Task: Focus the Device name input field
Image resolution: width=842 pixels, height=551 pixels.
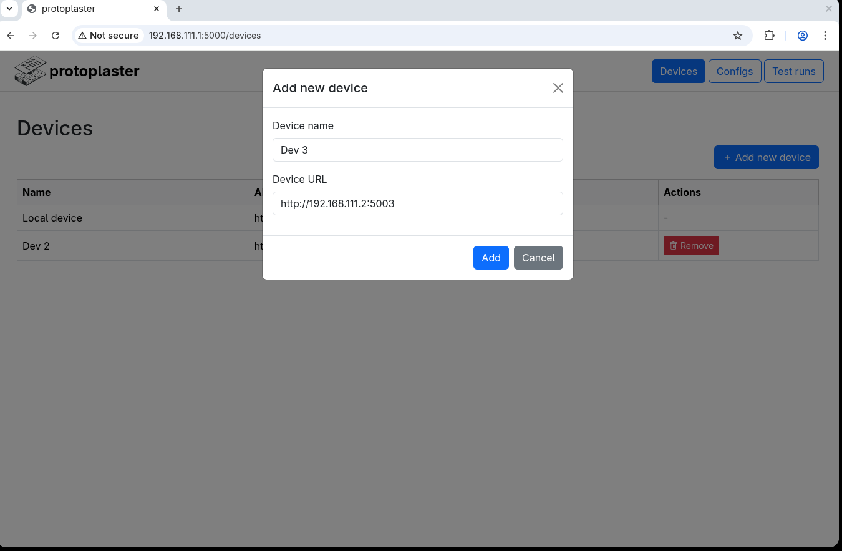Action: click(x=417, y=150)
